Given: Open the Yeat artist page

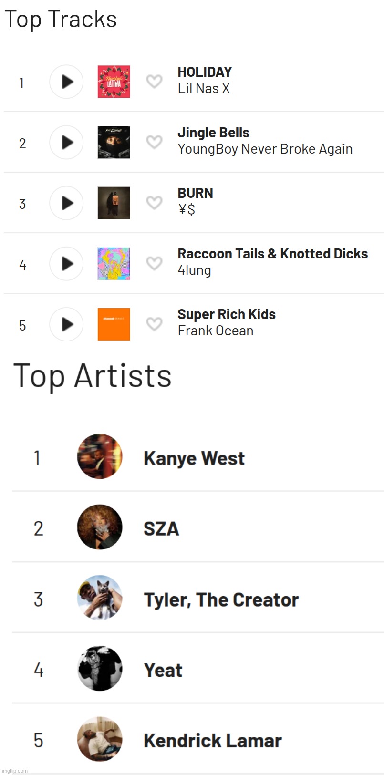Looking at the screenshot, I should [x=163, y=670].
